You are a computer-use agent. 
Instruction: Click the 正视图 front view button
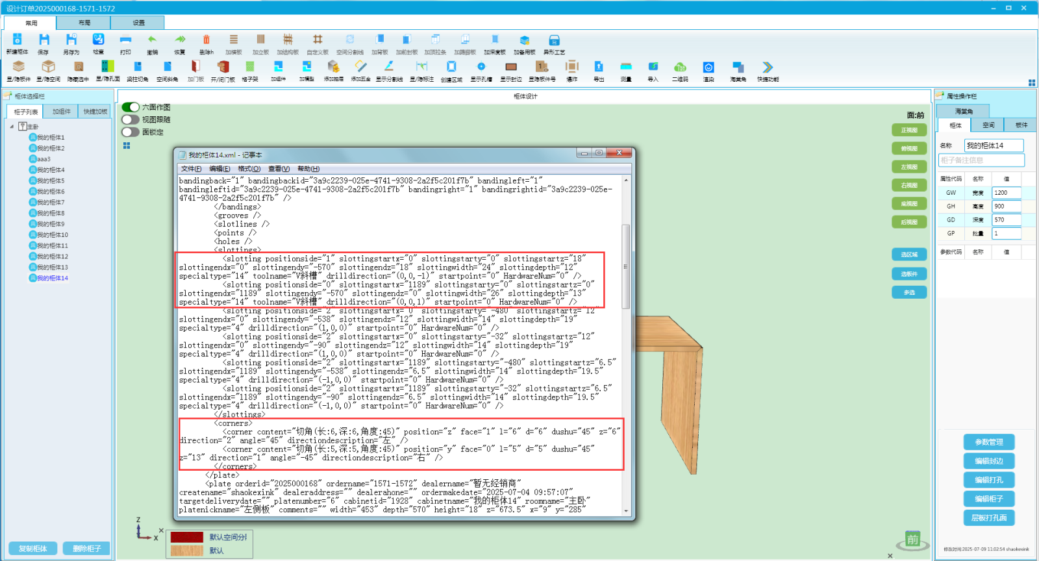909,131
